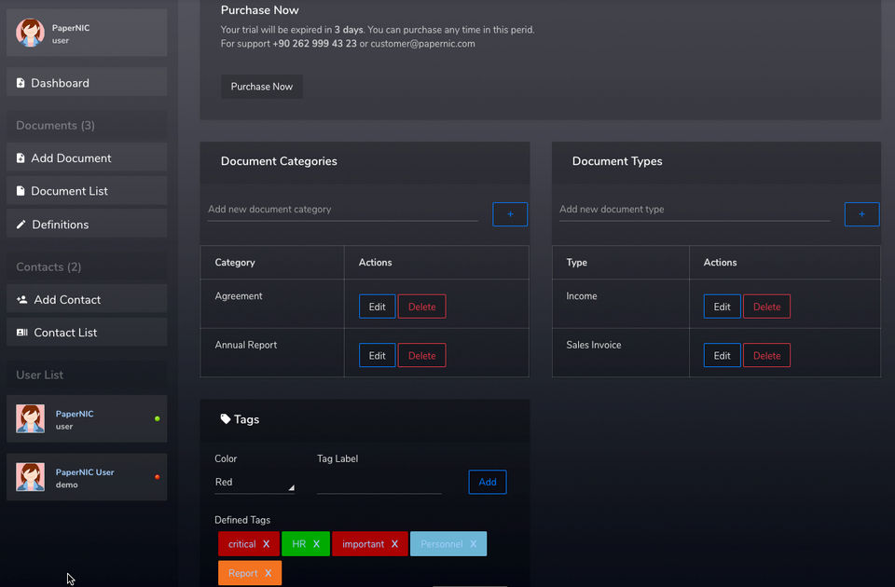This screenshot has width=895, height=587.
Task: Click the Add new document type field
Action: pyautogui.click(x=695, y=210)
